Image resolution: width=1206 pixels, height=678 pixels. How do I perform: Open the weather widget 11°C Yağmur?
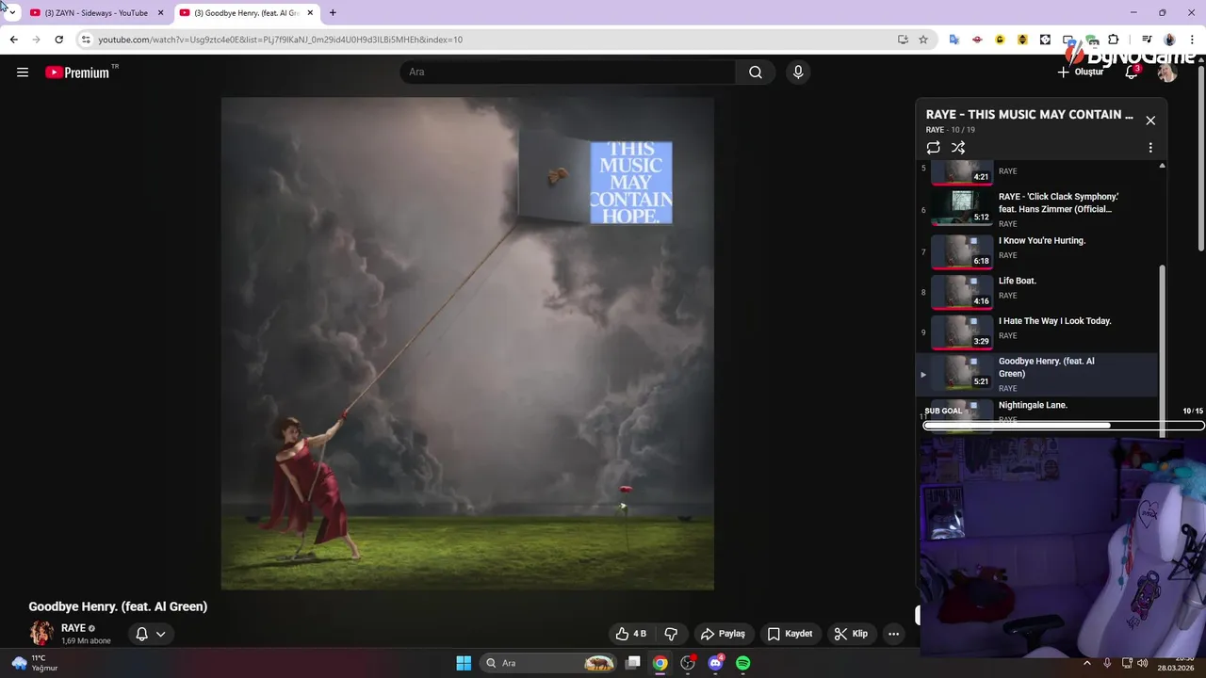pyautogui.click(x=35, y=663)
